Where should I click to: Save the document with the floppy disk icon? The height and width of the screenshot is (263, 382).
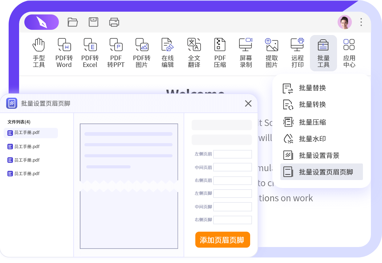click(x=93, y=22)
